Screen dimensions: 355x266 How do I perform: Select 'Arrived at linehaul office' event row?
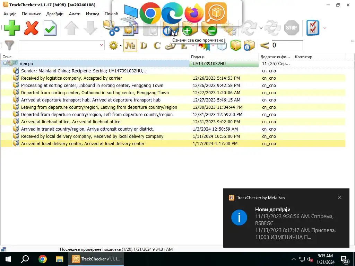pos(173,122)
